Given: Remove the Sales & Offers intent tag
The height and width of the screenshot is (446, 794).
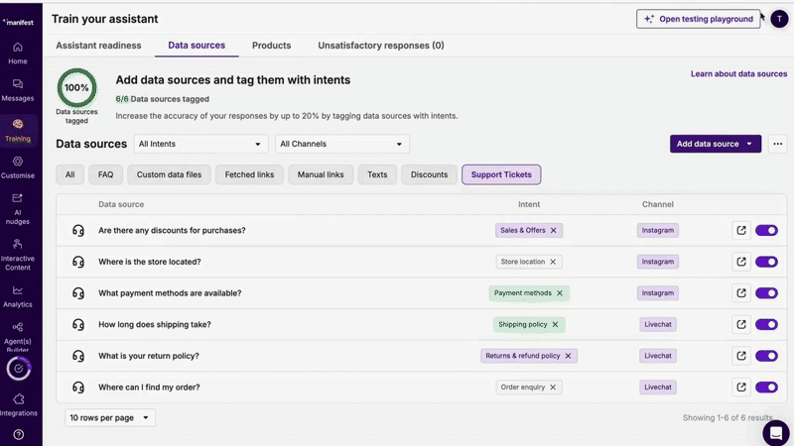Looking at the screenshot, I should point(554,230).
